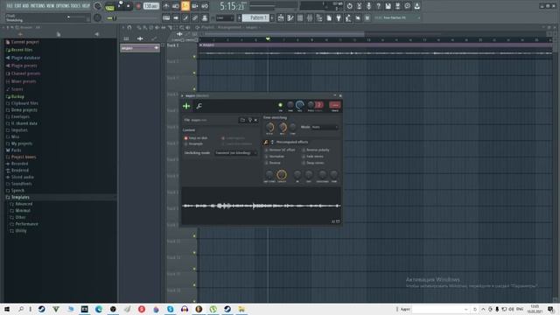Toggle the loop recording icon in the top toolbar
Image resolution: width=560 pixels, height=315 pixels.
pyautogui.click(x=205, y=6)
